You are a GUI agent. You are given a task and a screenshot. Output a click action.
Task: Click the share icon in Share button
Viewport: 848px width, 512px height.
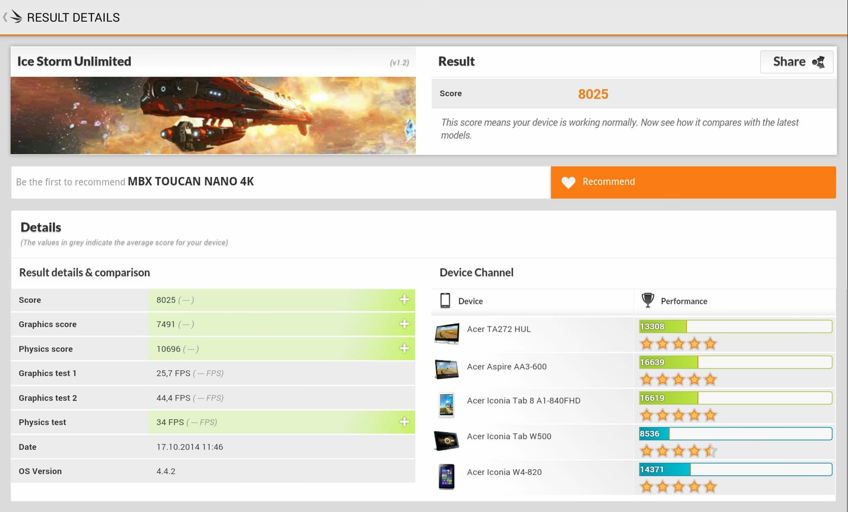click(x=818, y=62)
